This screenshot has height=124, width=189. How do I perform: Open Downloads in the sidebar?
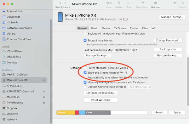click(13, 17)
